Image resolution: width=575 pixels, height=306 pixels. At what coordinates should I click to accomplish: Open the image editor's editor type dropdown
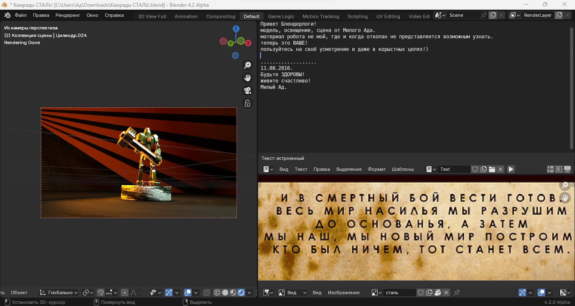click(268, 293)
